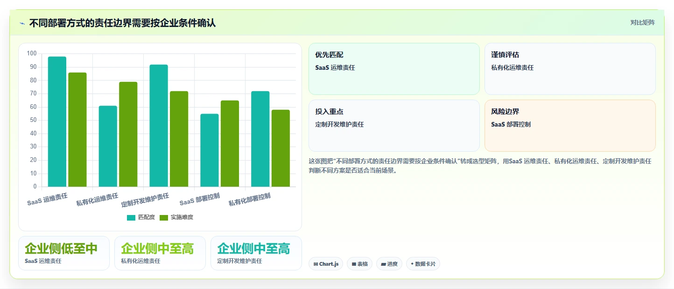674x289 pixels.
Task: Click the 私有化部署控制 x-axis label
Action: pyautogui.click(x=250, y=200)
